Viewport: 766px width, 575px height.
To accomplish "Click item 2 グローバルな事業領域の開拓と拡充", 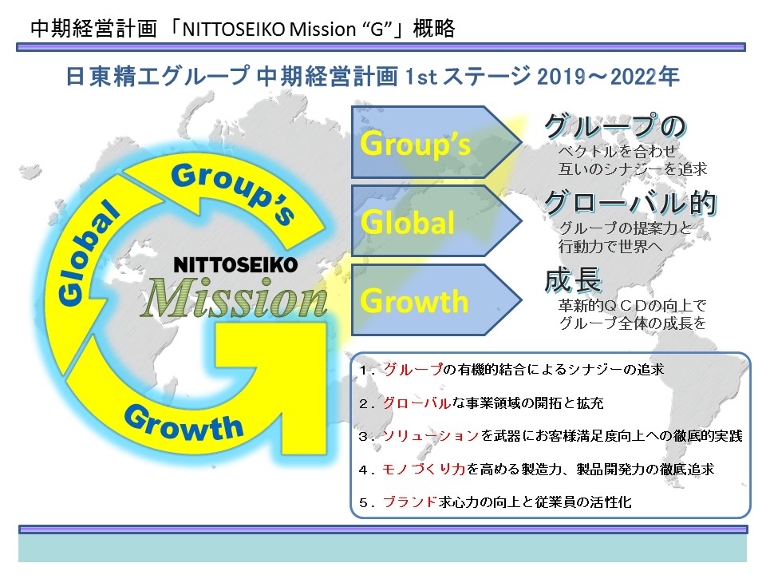I will pos(481,403).
